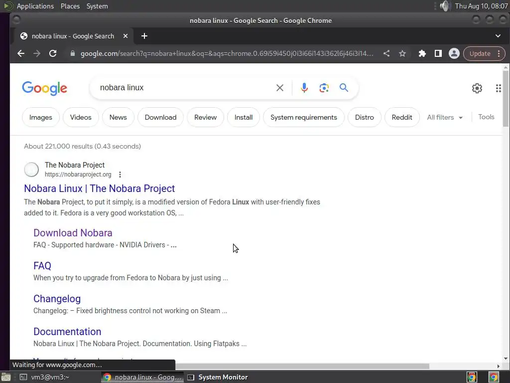
Task: Click the address bar URL
Action: [227, 53]
